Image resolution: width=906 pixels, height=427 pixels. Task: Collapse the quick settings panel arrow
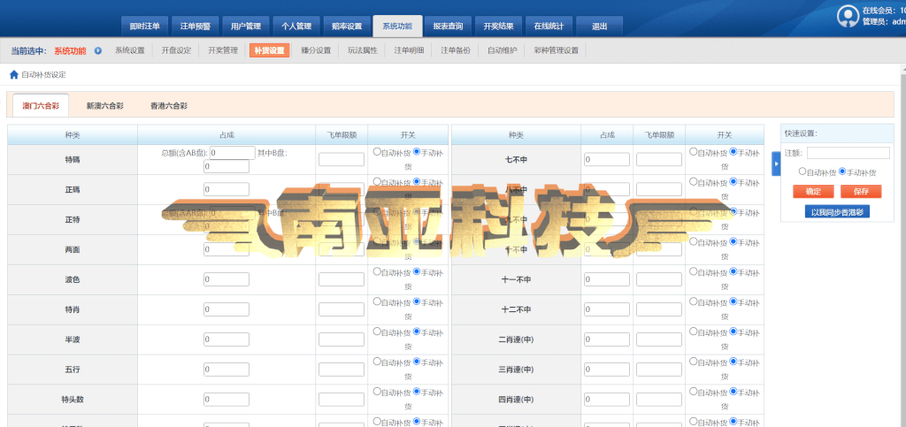[776, 164]
